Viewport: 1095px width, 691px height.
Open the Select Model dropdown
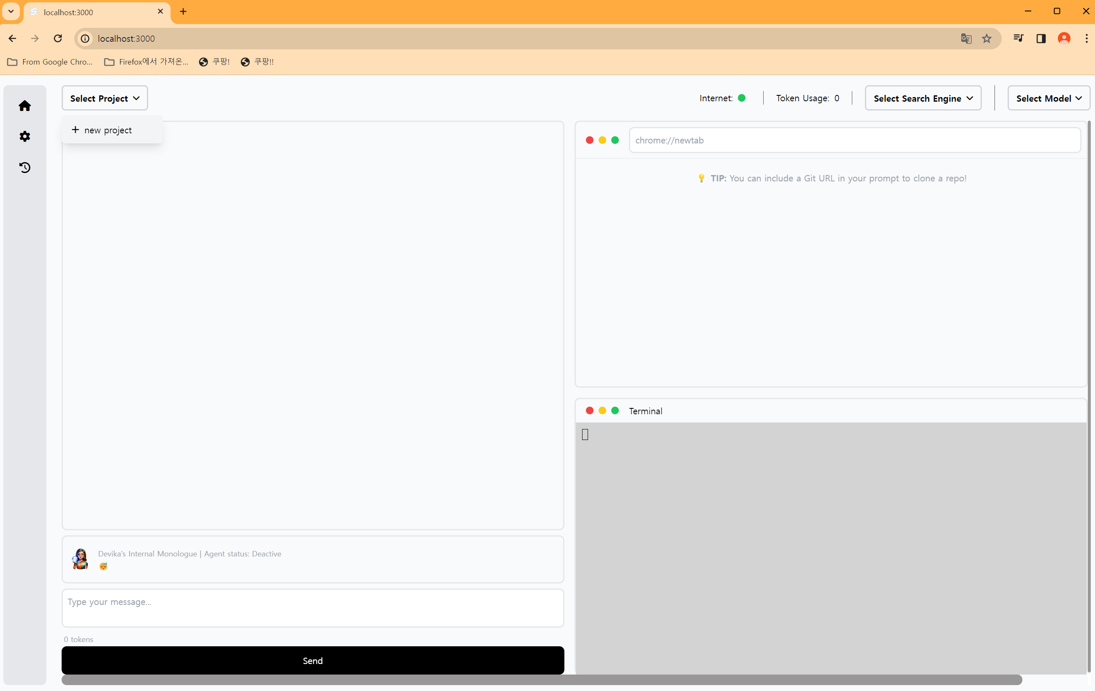click(x=1048, y=98)
